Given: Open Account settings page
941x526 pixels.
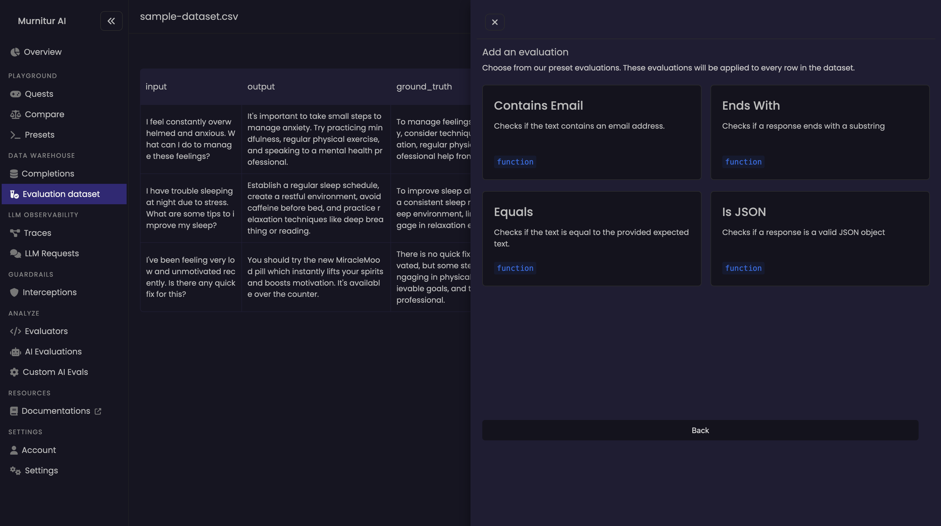Looking at the screenshot, I should [x=38, y=450].
